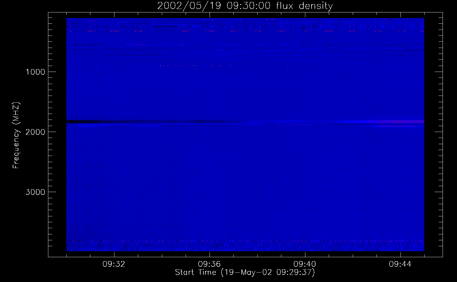Click the 3000 frequency tick label
Image resolution: width=457 pixels, height=282 pixels.
pyautogui.click(x=35, y=192)
